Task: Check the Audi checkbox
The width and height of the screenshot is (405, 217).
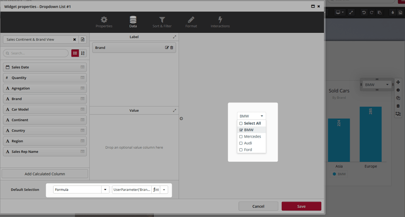Action: (241, 143)
